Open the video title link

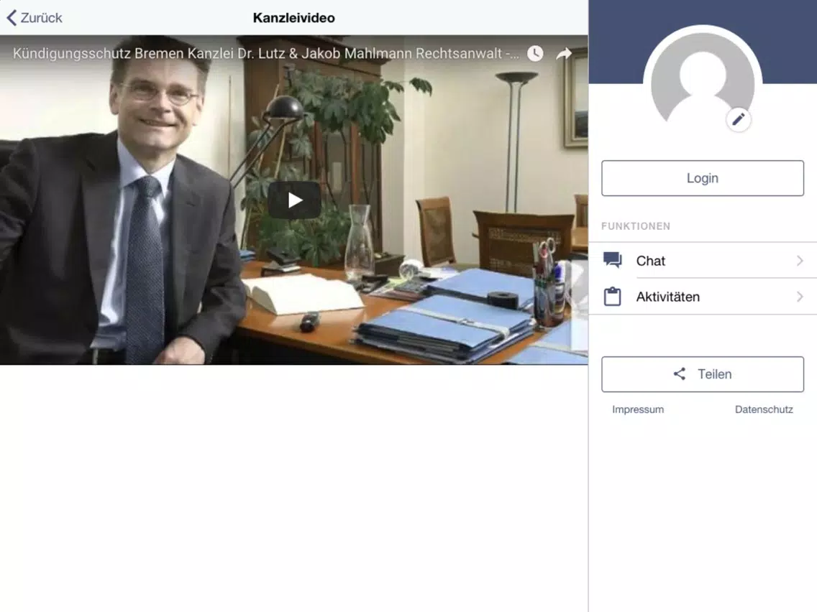tap(265, 54)
